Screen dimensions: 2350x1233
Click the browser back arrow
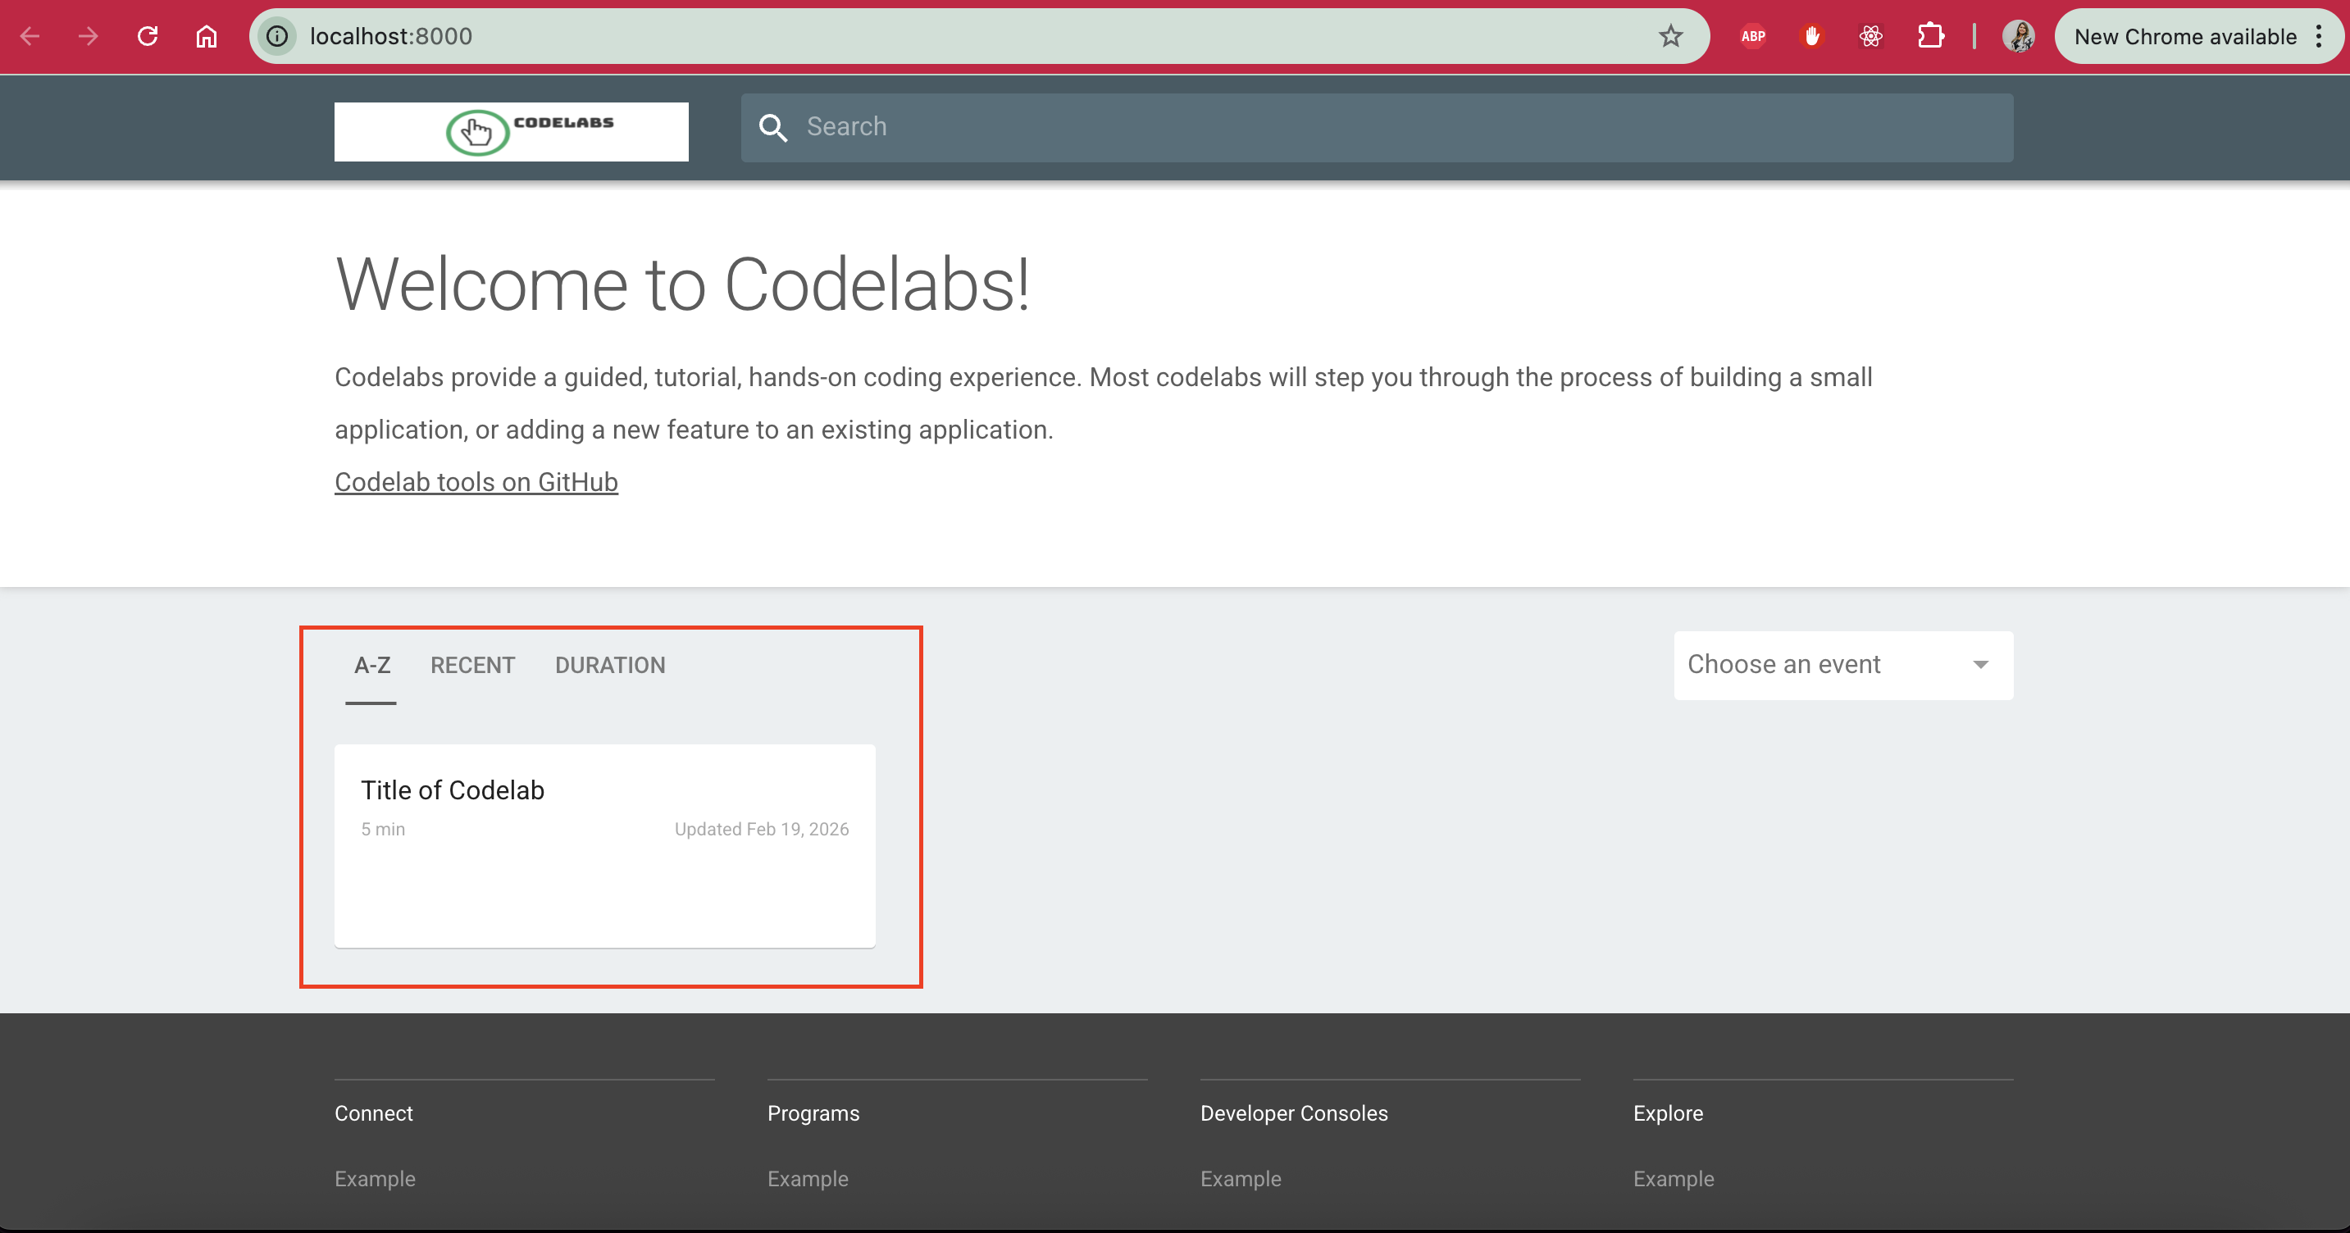coord(30,35)
